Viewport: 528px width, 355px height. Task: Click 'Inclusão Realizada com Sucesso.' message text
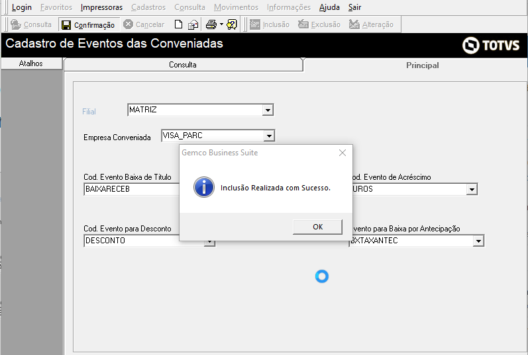276,188
